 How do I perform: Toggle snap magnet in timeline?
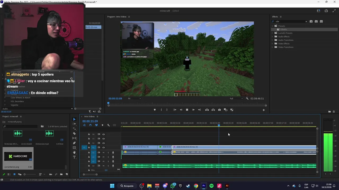[x=90, y=125]
